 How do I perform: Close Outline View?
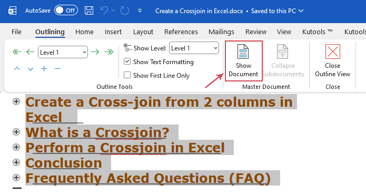[x=333, y=61]
